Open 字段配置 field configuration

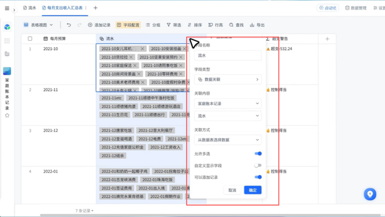pyautogui.click(x=128, y=25)
